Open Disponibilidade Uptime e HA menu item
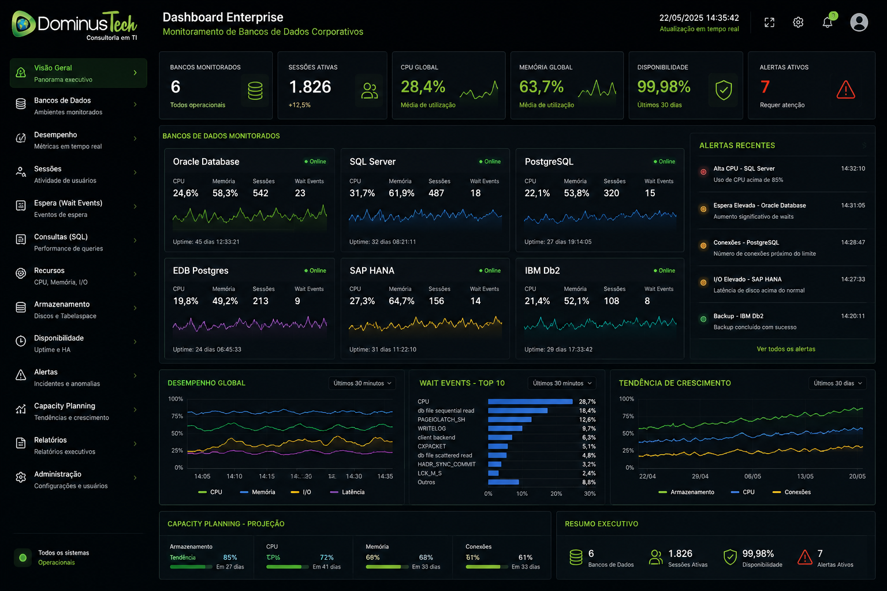The image size is (887, 591). (x=79, y=343)
